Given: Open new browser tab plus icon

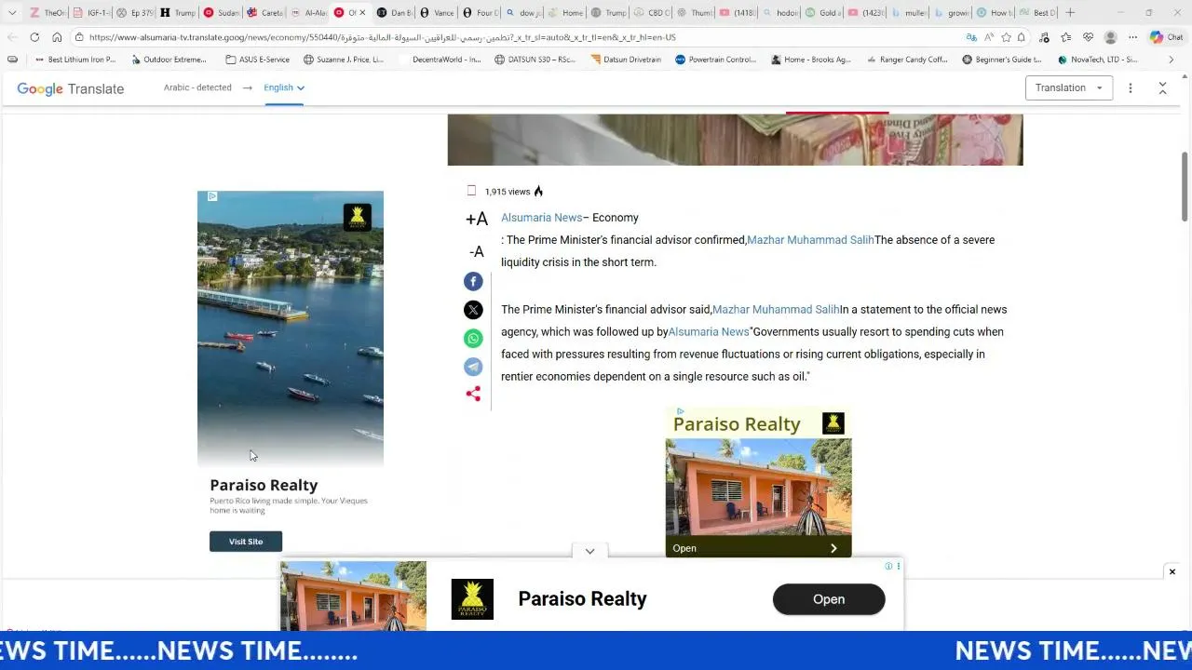Looking at the screenshot, I should (1070, 12).
